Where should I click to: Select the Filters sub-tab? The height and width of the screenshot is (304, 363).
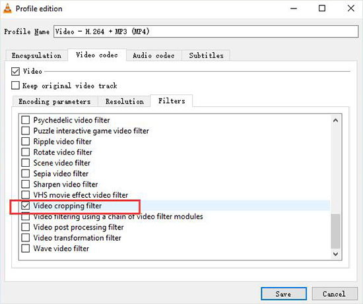click(172, 101)
